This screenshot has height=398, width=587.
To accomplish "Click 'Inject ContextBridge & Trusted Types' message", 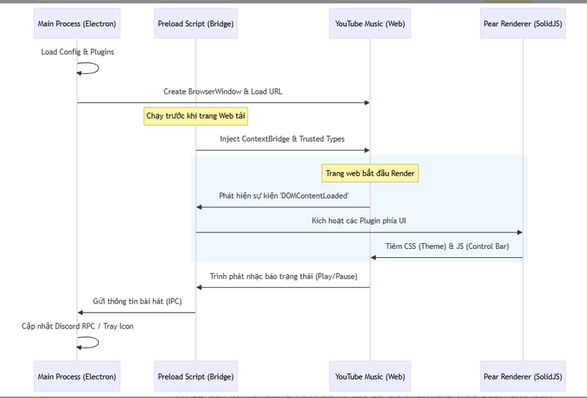I will [x=282, y=139].
